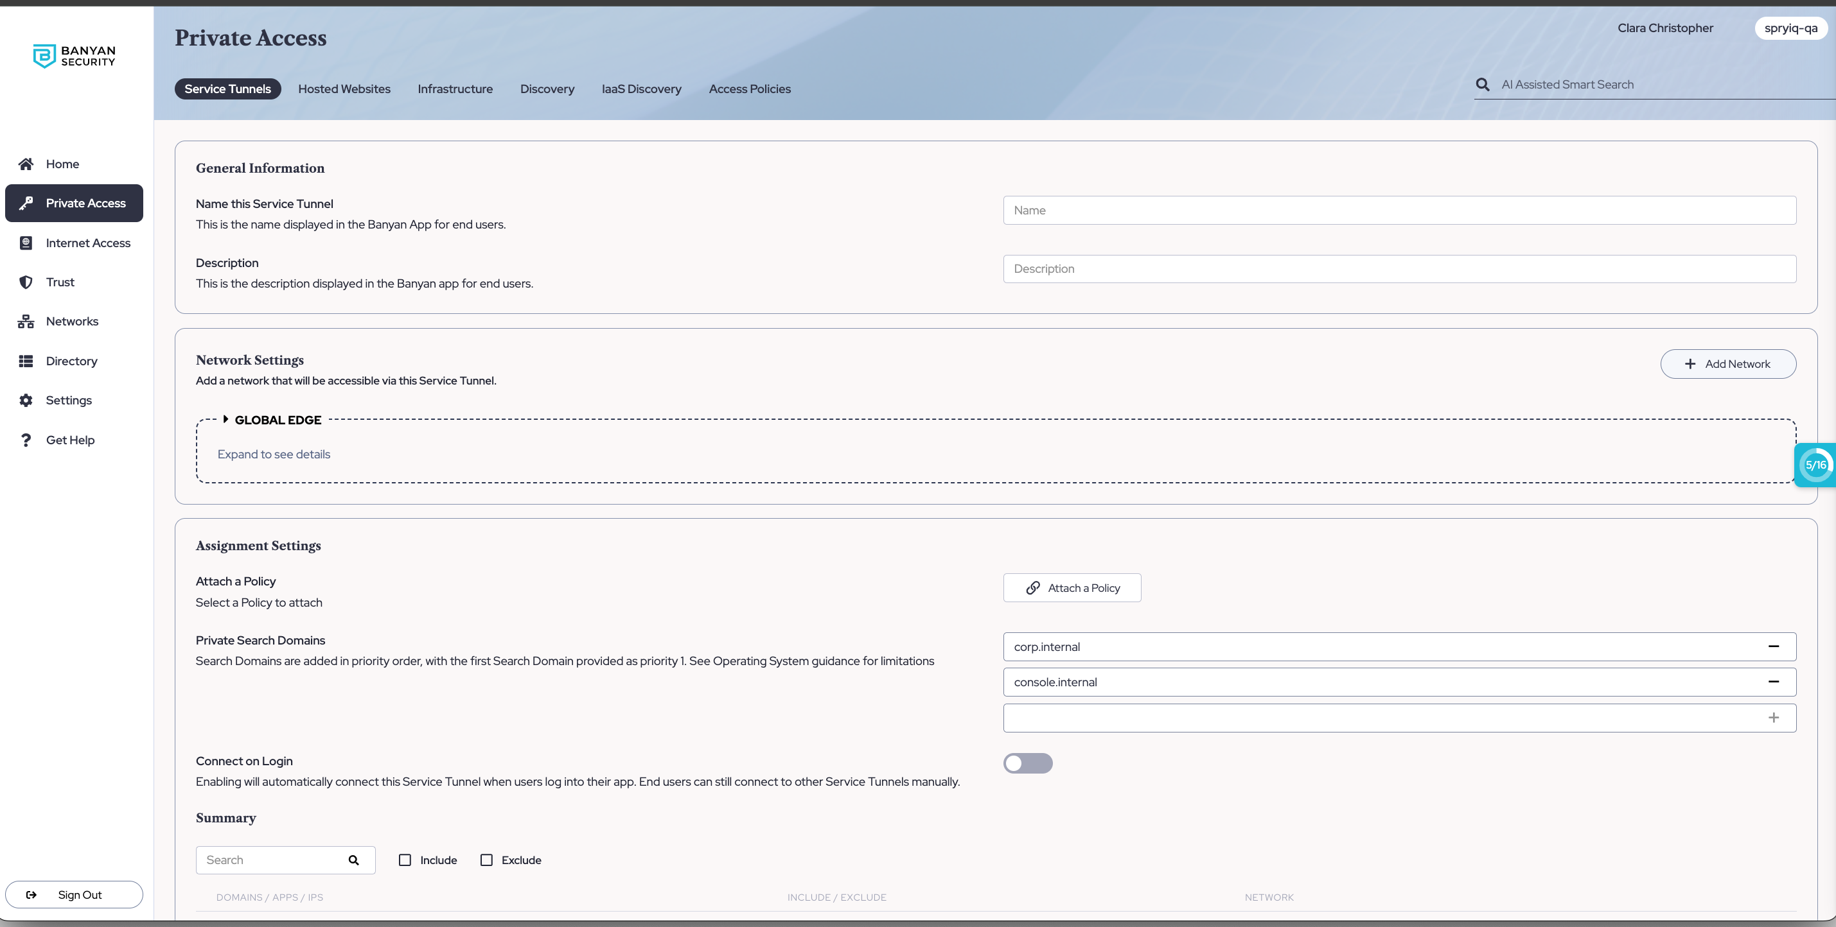Check the Exclude filter checkbox

486,860
